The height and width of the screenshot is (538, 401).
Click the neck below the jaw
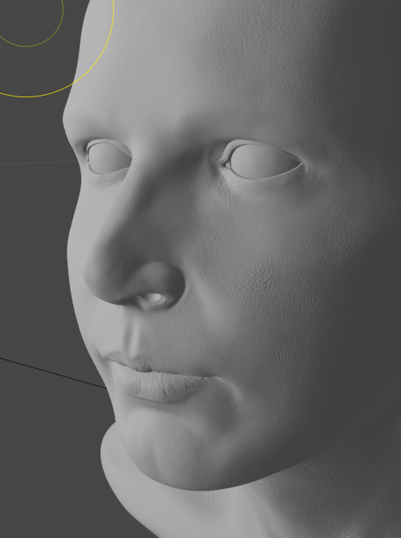[206, 507]
